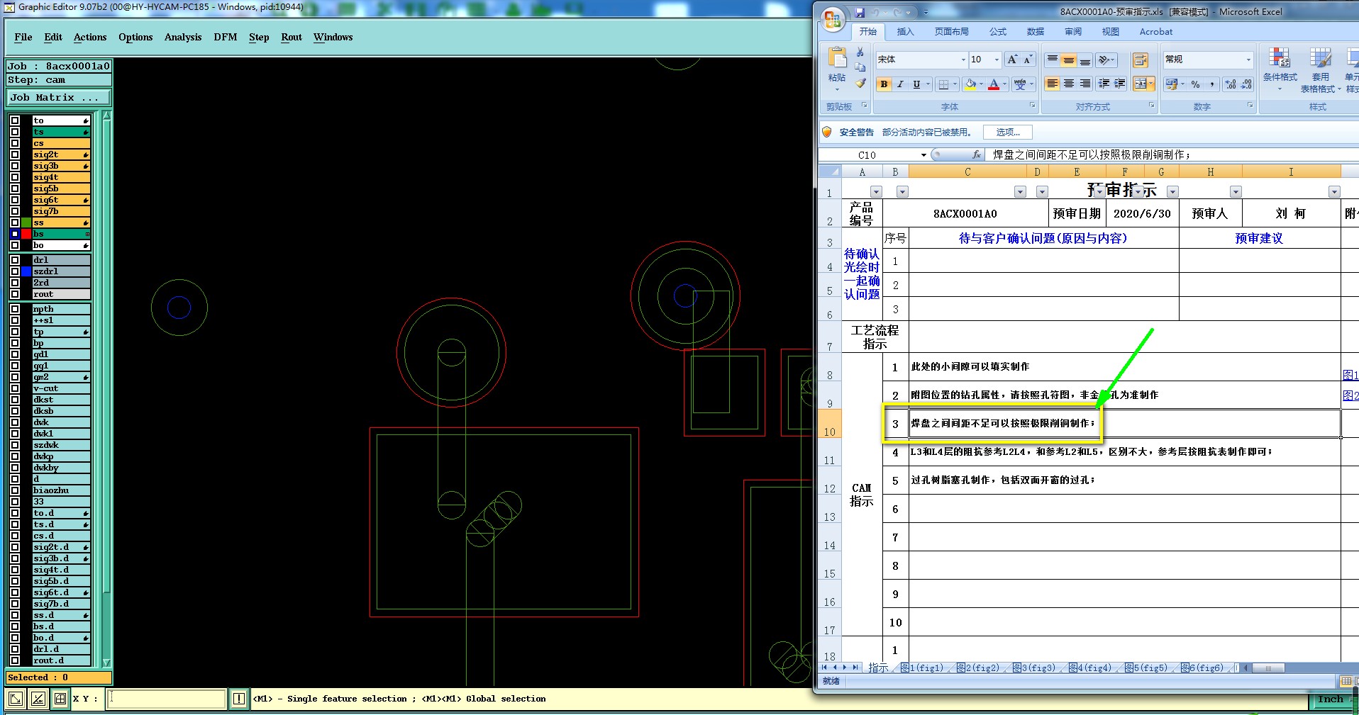Apply percent style number format
Image resolution: width=1359 pixels, height=715 pixels.
(x=1196, y=84)
